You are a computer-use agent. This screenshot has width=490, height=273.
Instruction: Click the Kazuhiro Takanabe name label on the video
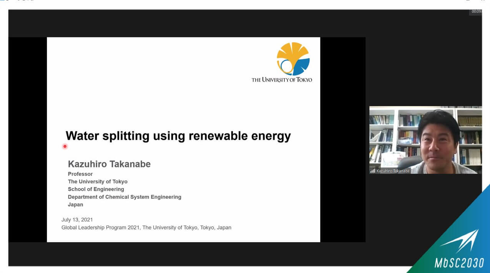coord(393,171)
